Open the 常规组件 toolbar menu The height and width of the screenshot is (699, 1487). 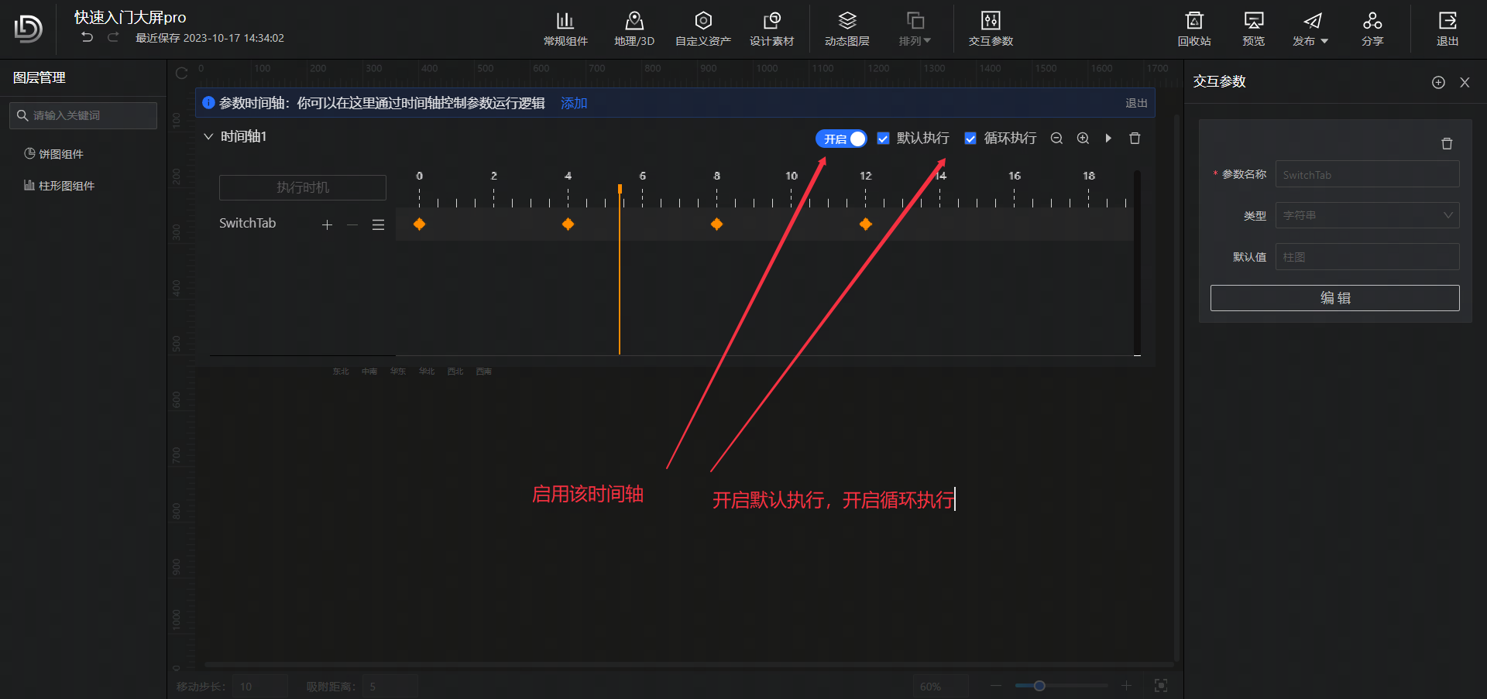565,28
